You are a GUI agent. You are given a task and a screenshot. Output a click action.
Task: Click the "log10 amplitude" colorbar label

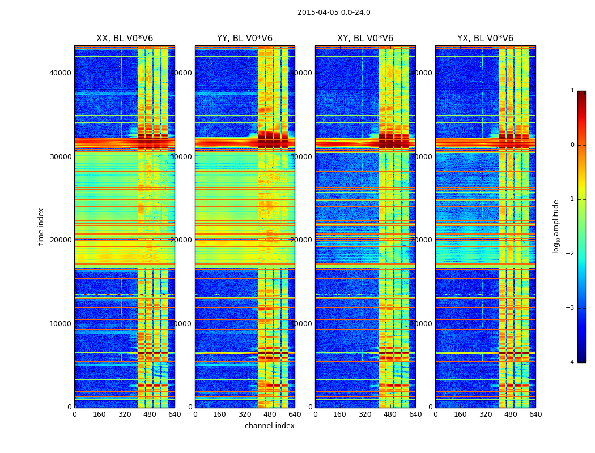click(556, 226)
